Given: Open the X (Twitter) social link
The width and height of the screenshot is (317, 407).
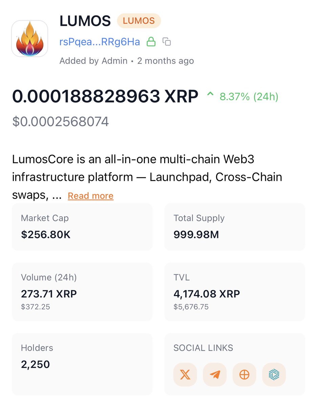Looking at the screenshot, I should (x=185, y=375).
